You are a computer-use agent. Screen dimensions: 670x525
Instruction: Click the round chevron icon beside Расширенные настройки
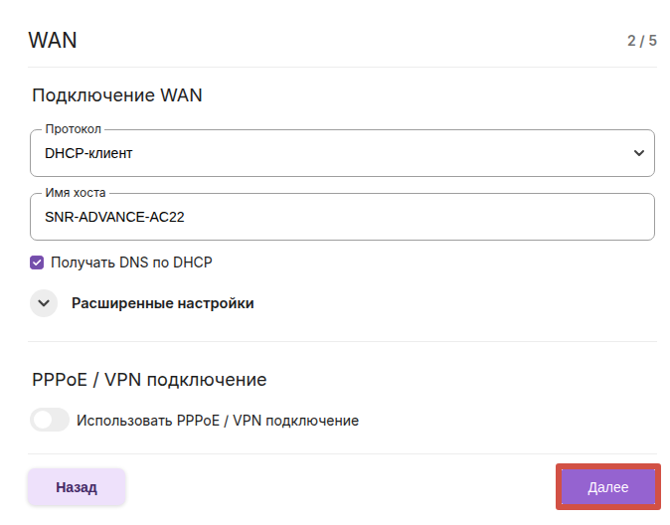(x=44, y=303)
